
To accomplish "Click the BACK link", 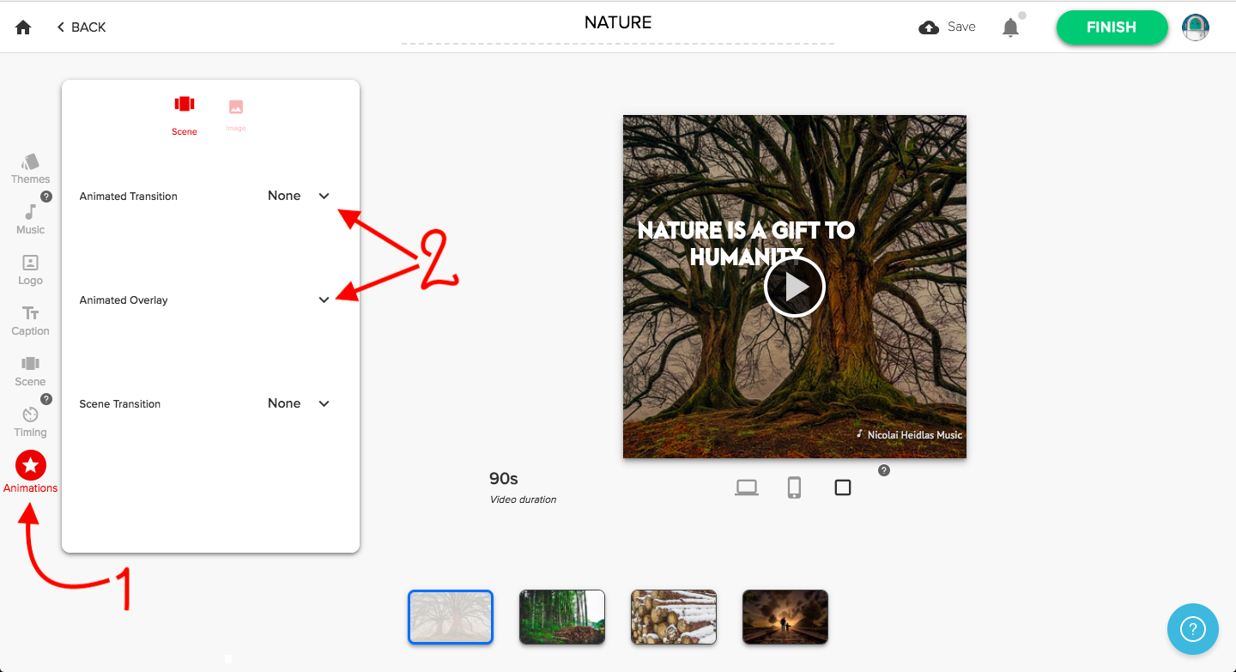I will point(82,27).
